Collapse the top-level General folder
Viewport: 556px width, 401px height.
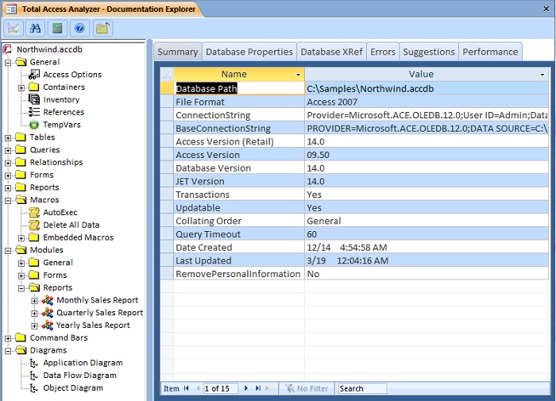click(8, 63)
